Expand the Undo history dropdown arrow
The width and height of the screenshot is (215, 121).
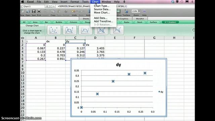click(77, 11)
